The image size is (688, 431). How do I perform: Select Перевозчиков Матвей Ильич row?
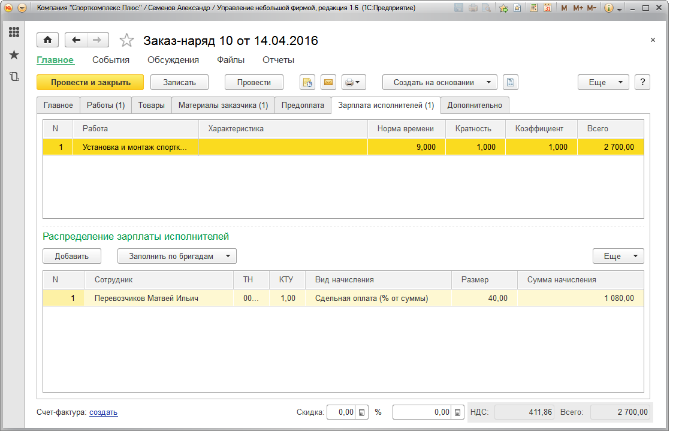(x=343, y=298)
